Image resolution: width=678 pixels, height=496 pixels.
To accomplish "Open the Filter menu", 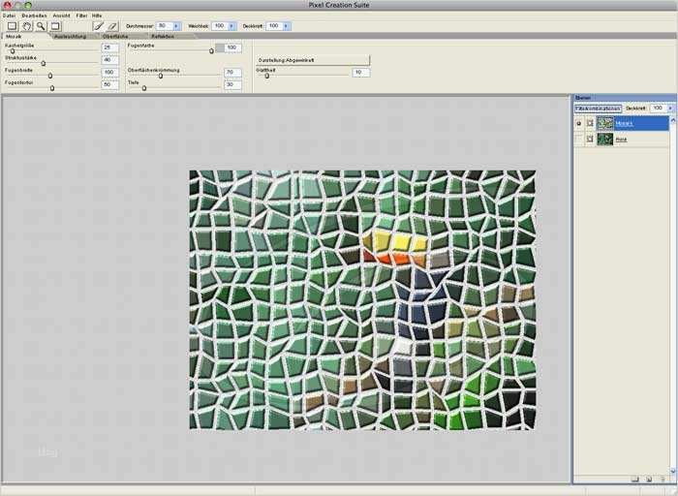I will (x=81, y=15).
